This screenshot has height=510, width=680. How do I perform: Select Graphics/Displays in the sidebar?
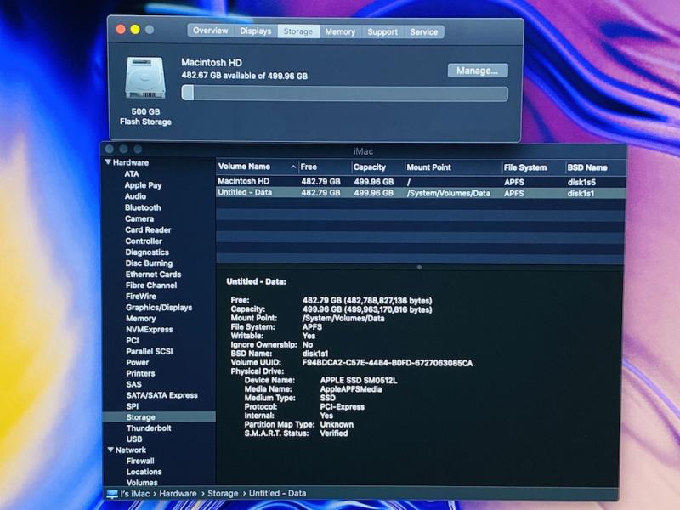click(x=159, y=307)
